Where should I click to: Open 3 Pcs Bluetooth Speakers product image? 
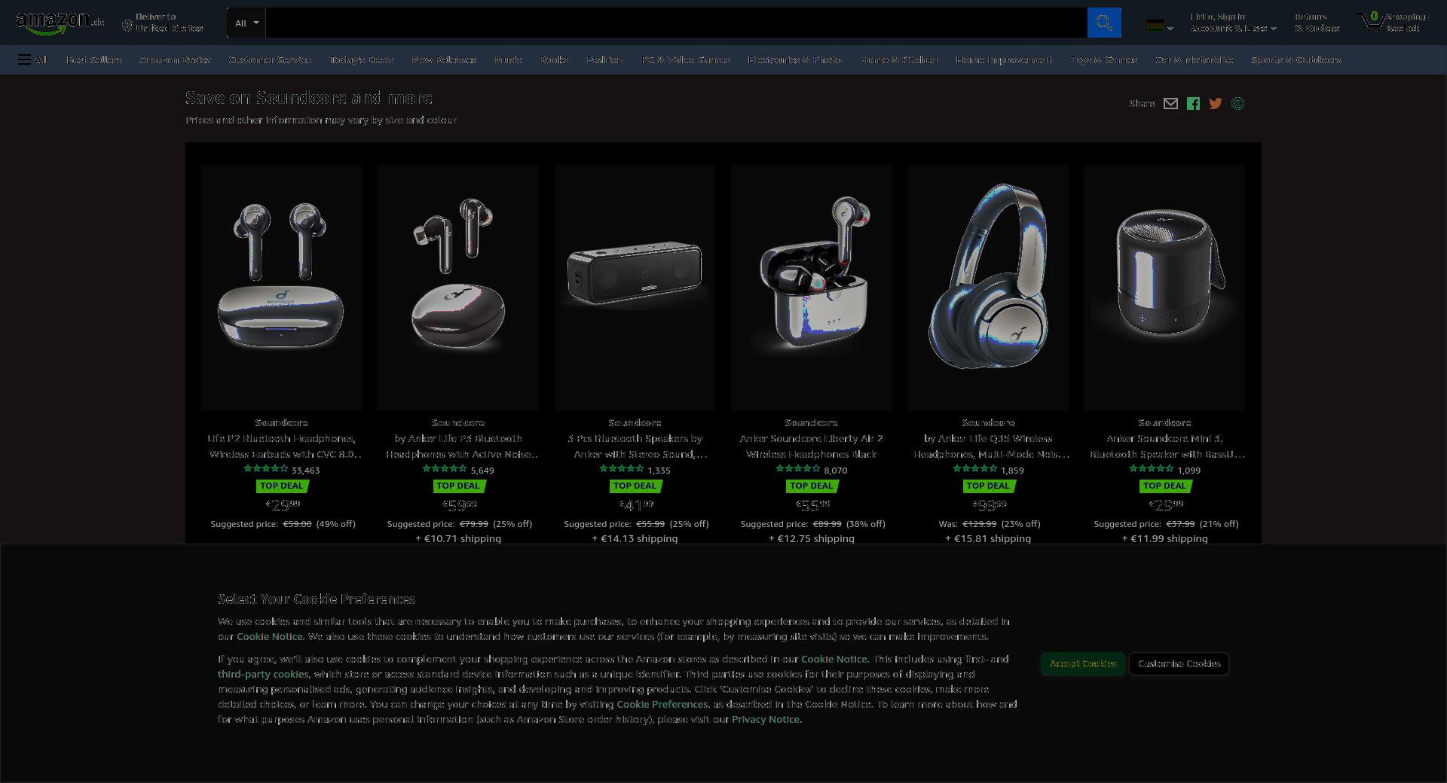pos(635,288)
